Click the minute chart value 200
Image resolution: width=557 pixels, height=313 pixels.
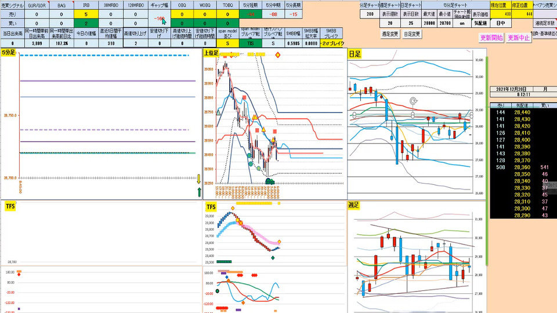tap(370, 14)
